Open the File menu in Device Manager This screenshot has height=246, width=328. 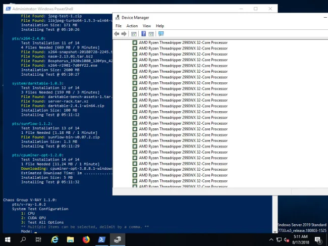pos(119,26)
